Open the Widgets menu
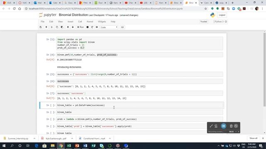 click(x=102, y=22)
